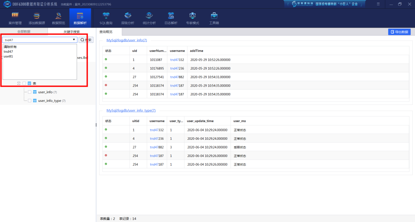Screen dimensions: 415x222
Task: Click green status dot of user_info_type uitid 27 row
Action: (106, 147)
